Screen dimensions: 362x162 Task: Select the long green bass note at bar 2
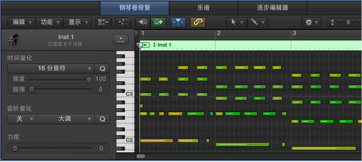click(x=242, y=145)
